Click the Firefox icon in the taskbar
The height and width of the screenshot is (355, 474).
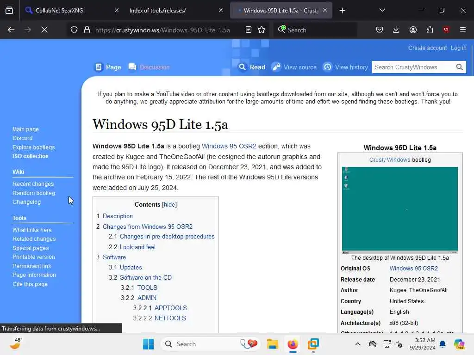coord(293,344)
